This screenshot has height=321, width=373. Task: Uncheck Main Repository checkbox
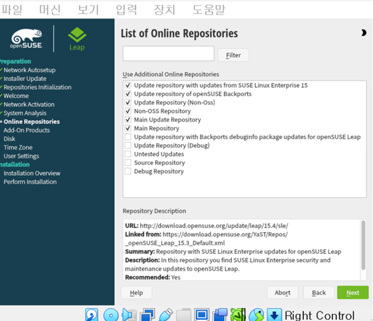click(x=128, y=128)
